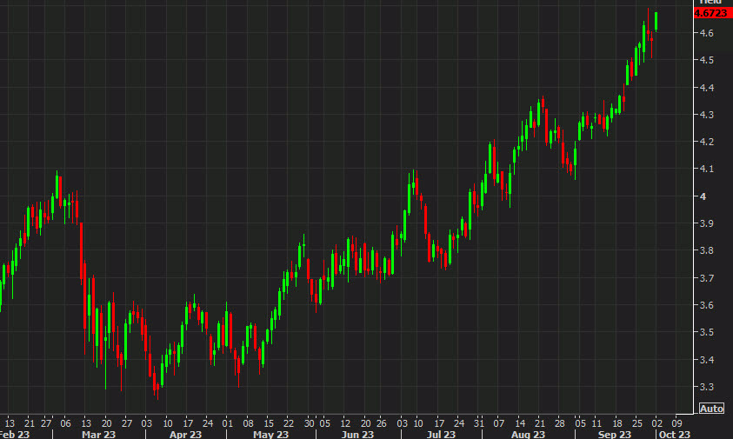Select the 3.6 yield axis label
Screen dimensions: 733x439
point(706,305)
